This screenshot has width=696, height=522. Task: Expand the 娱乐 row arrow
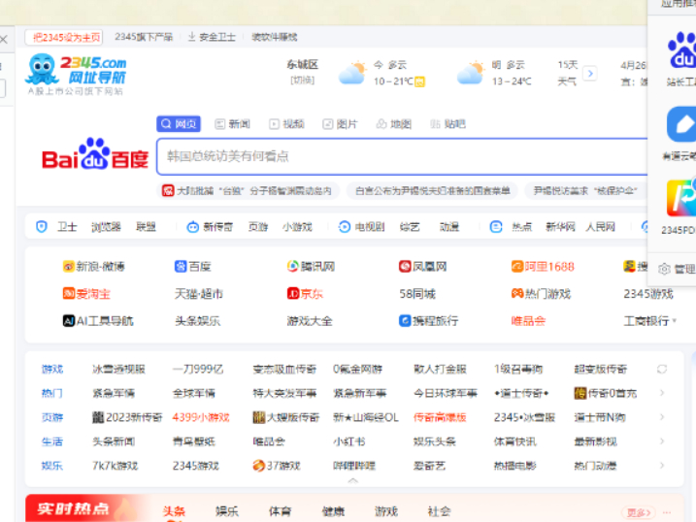(662, 466)
